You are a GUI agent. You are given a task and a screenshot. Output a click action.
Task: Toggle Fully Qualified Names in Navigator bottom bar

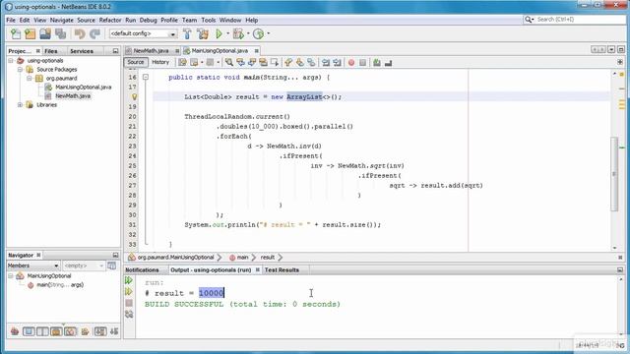click(86, 331)
